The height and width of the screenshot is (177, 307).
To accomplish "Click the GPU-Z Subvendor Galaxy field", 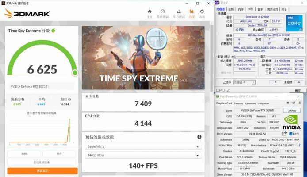I will 245,139.
